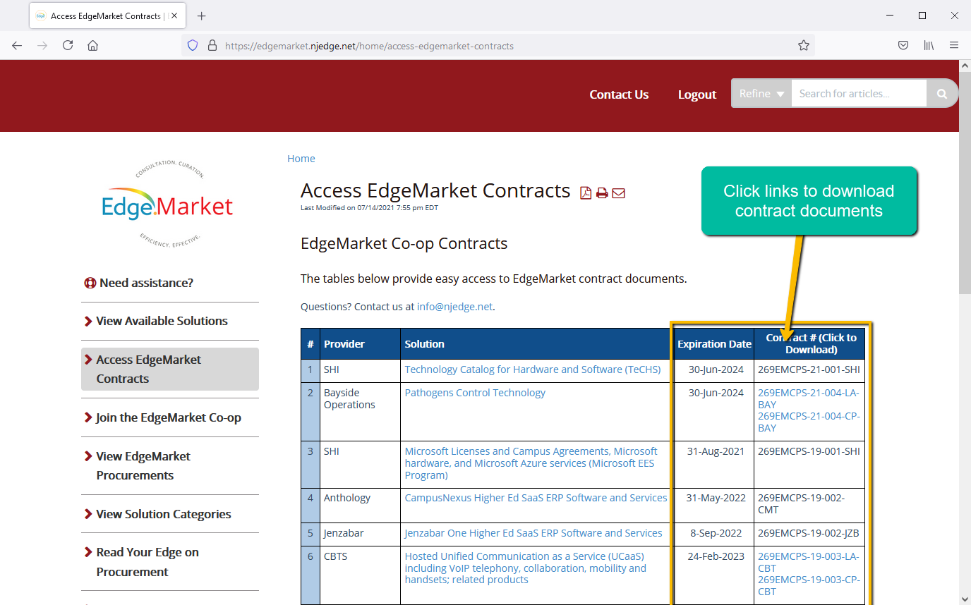Click the Need assistance lifebuoy icon
This screenshot has width=971, height=605.
point(90,283)
